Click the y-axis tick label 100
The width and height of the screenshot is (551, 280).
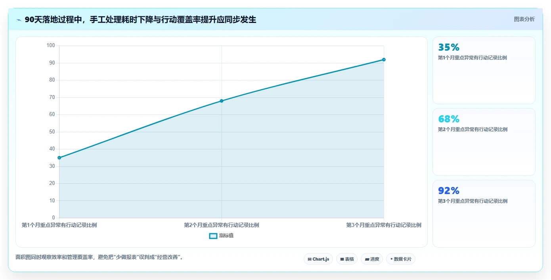[51, 46]
